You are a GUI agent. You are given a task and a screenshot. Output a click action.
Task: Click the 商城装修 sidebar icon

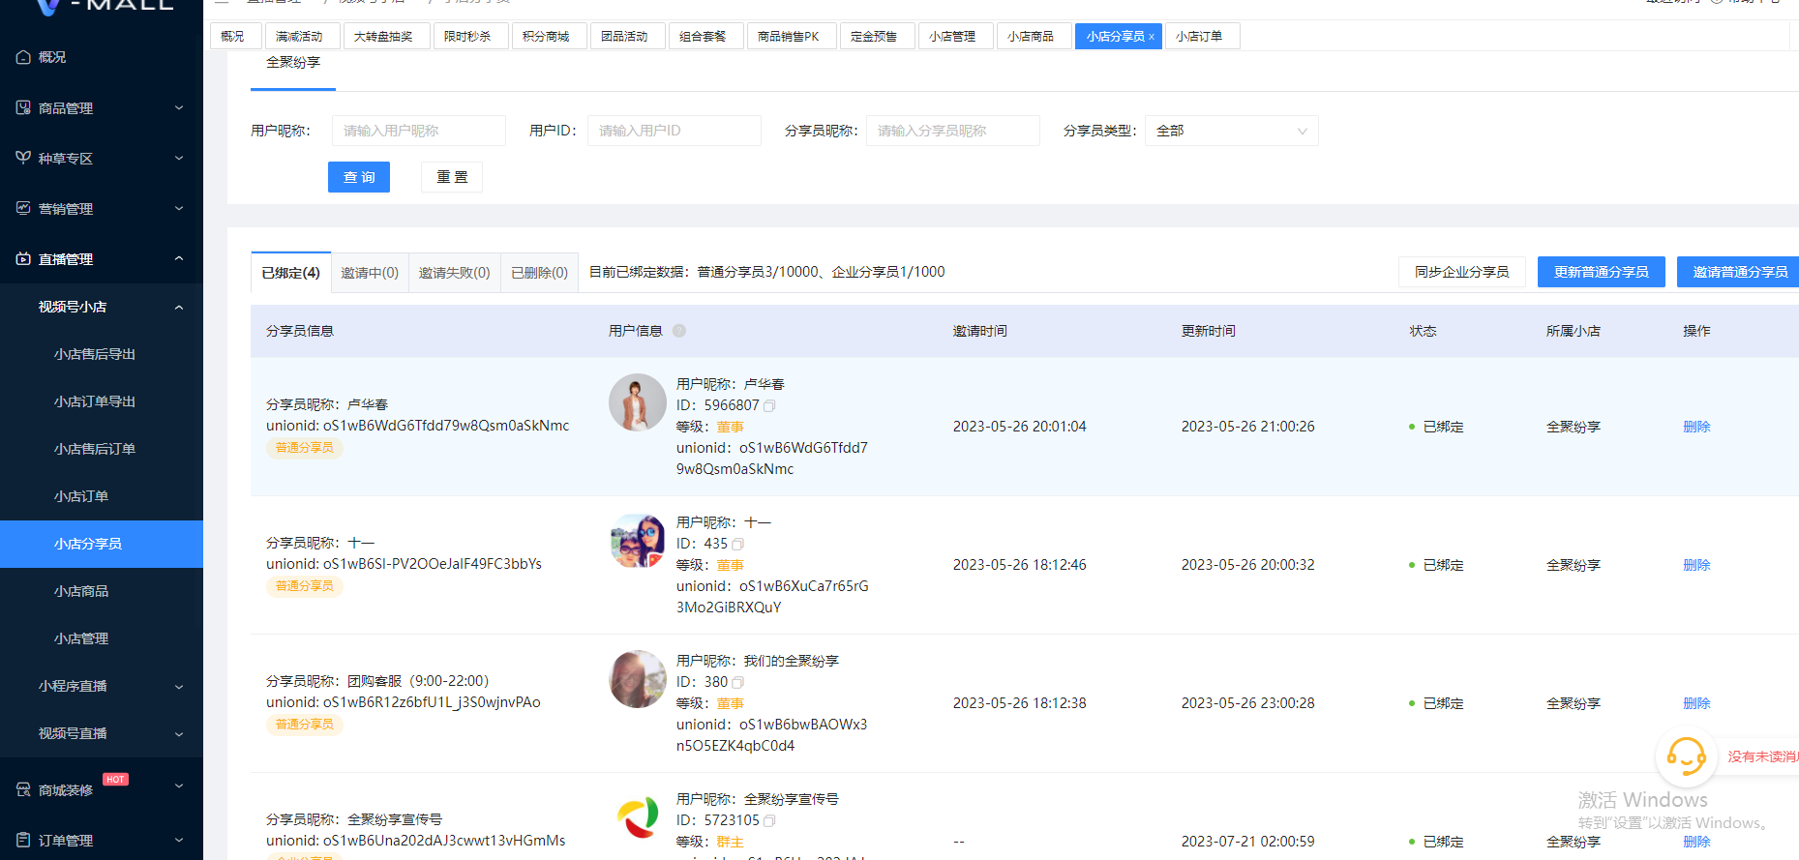point(23,789)
